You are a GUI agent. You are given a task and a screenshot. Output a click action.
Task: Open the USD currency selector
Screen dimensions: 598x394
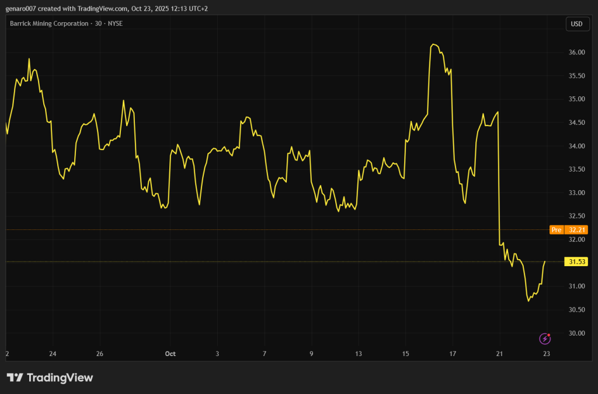click(576, 24)
